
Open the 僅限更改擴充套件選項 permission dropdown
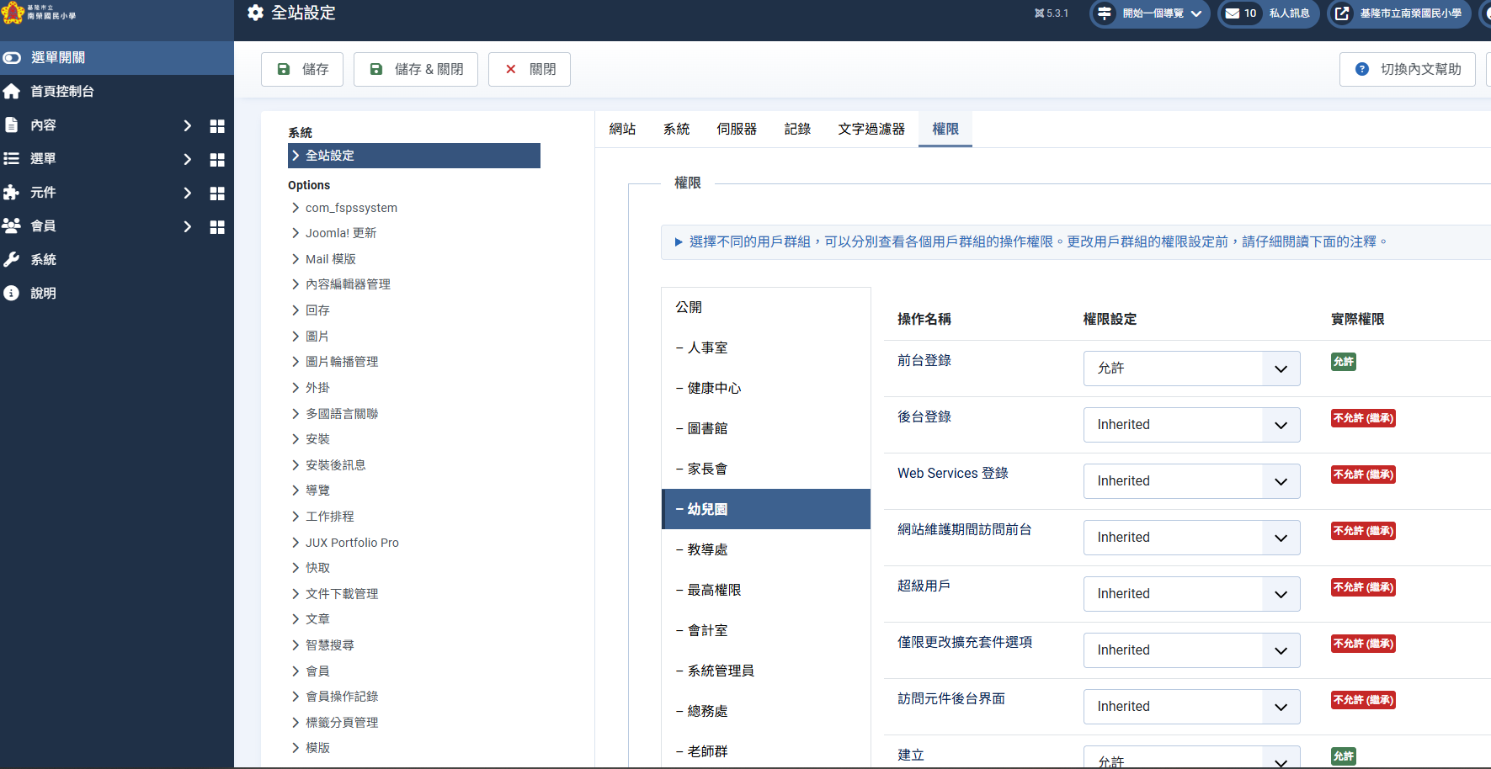point(1191,650)
